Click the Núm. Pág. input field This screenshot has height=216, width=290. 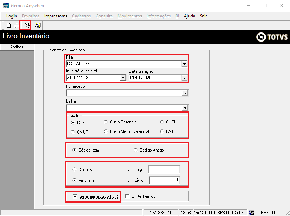164,169
